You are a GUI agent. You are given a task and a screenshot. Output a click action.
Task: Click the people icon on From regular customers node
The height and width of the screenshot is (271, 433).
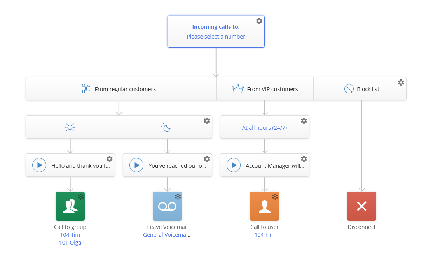(86, 89)
